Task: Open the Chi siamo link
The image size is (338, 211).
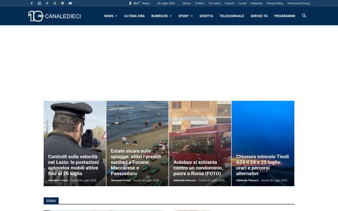Action: click(215, 3)
